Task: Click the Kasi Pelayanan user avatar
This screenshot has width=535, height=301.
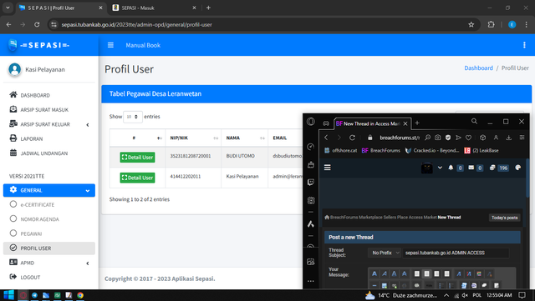Action: point(15,69)
